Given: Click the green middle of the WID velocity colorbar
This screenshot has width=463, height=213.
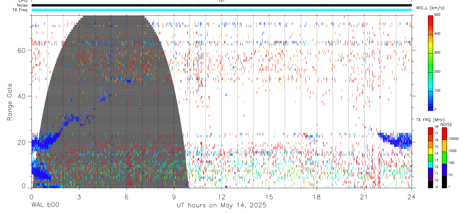Looking at the screenshot, I should [431, 62].
